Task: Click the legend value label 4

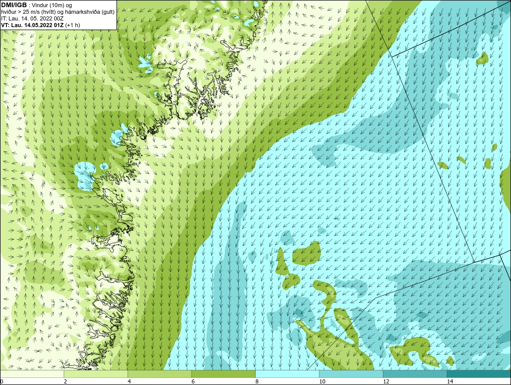Action: click(129, 381)
